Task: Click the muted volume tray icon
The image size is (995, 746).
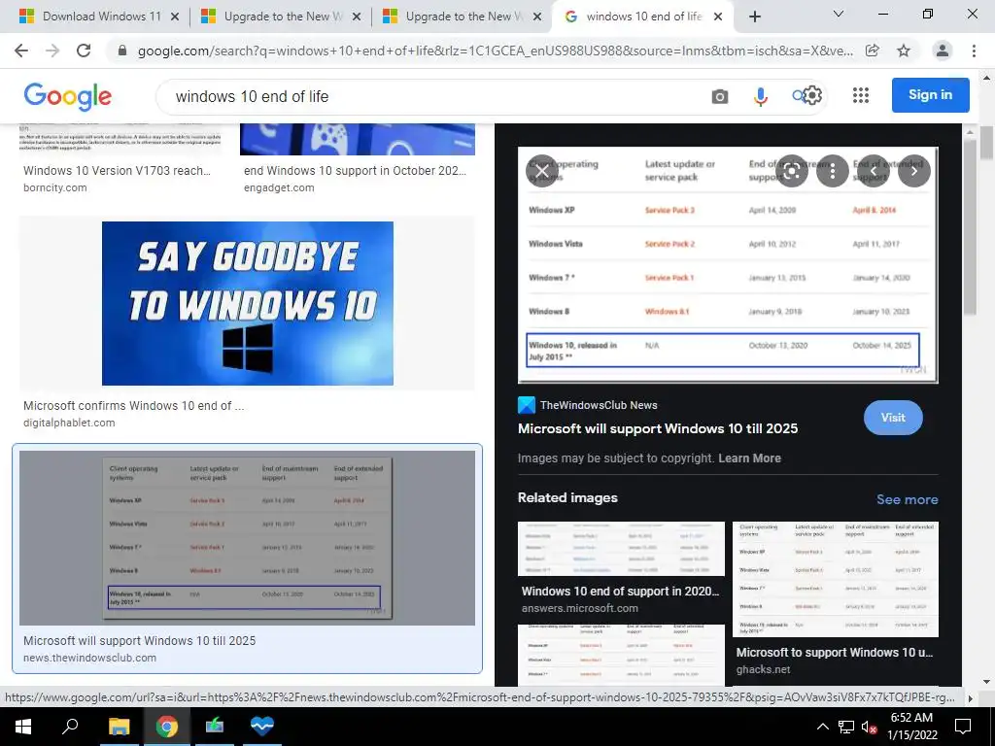Action: pyautogui.click(x=869, y=727)
